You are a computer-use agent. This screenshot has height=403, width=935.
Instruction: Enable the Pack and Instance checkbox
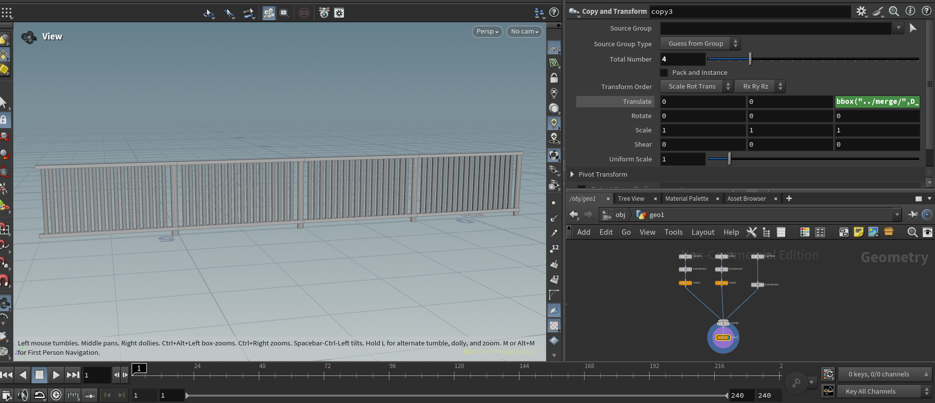(x=664, y=73)
